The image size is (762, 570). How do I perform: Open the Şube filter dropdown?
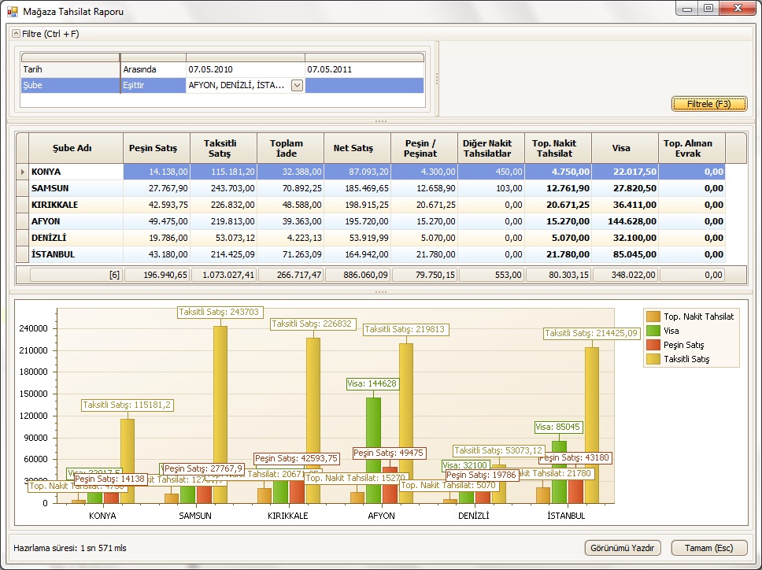(x=297, y=86)
